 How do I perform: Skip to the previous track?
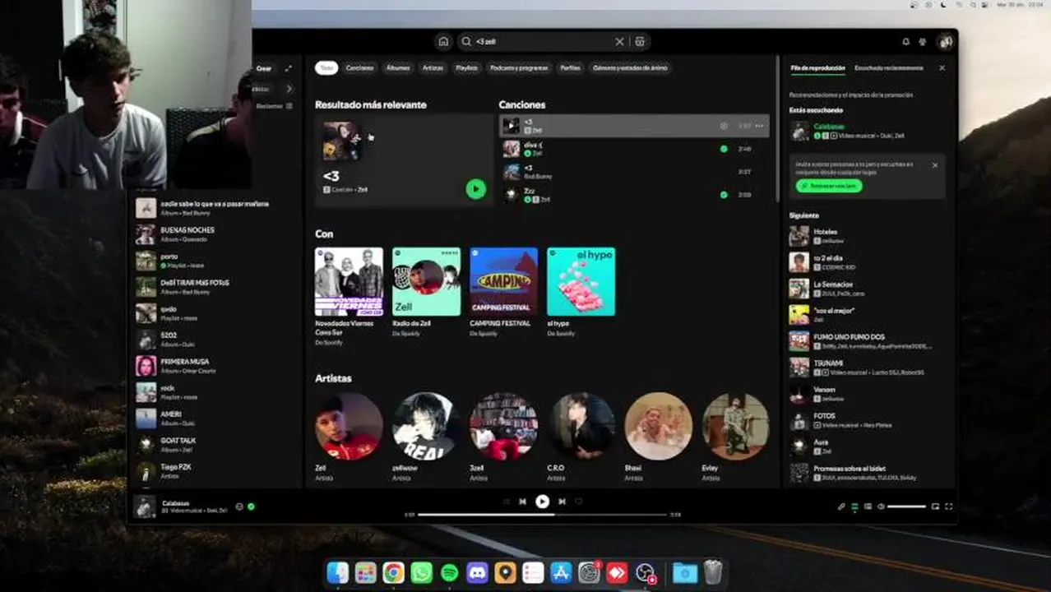tap(522, 502)
